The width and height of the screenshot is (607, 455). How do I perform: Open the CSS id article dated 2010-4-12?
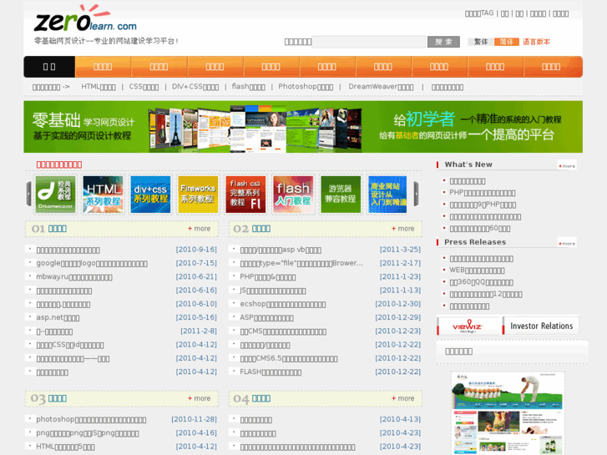click(x=70, y=345)
